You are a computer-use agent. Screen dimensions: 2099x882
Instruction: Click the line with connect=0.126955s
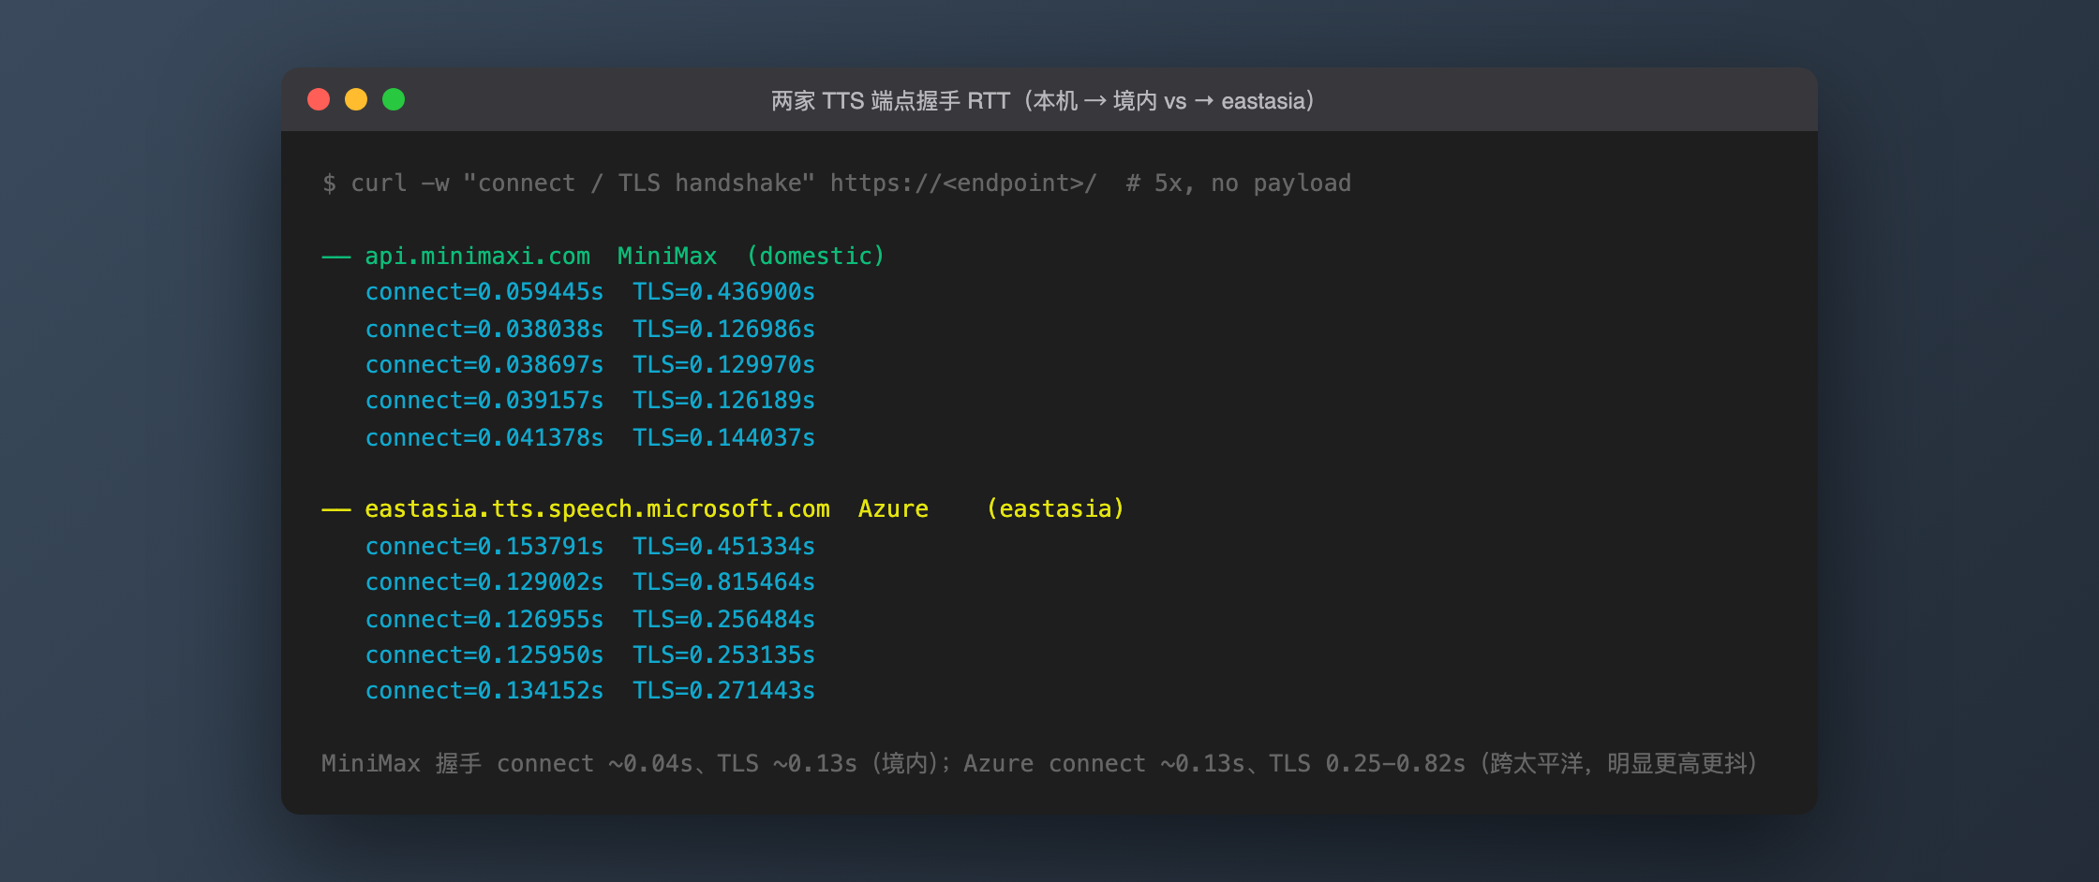point(589,619)
